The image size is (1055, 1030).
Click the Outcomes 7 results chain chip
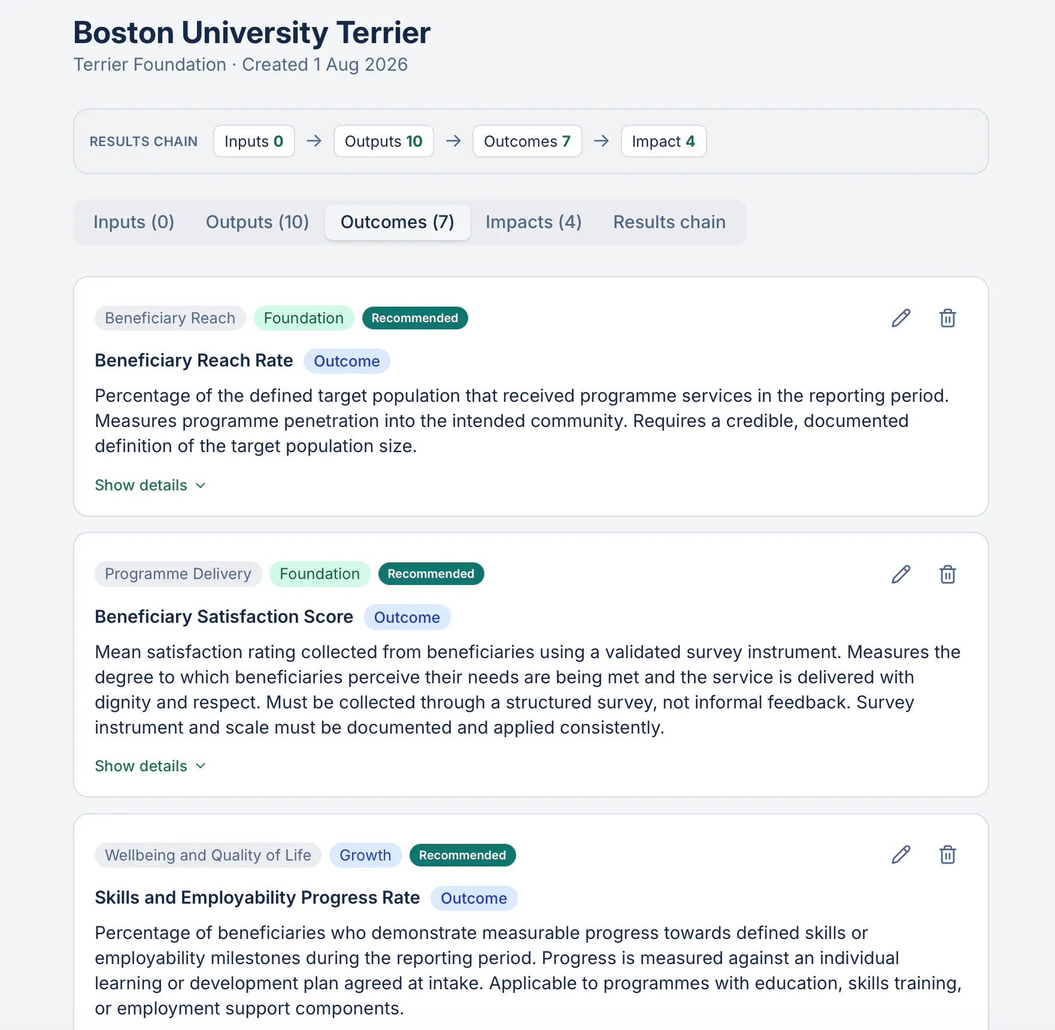pos(527,141)
